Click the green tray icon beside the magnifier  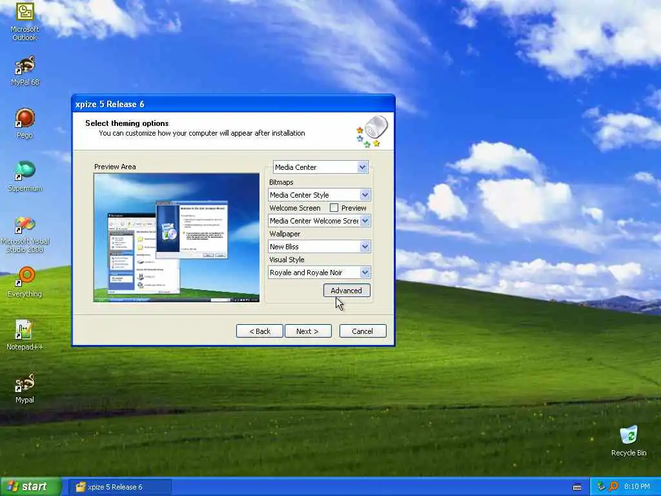pos(601,487)
